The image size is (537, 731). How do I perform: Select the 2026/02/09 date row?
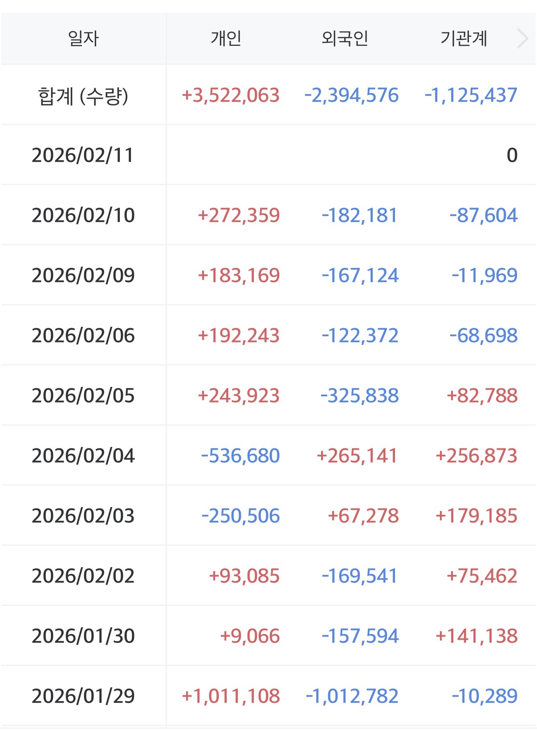coord(83,276)
